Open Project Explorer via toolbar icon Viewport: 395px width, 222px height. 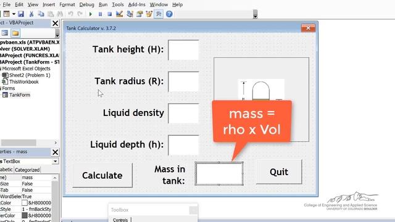pos(130,14)
